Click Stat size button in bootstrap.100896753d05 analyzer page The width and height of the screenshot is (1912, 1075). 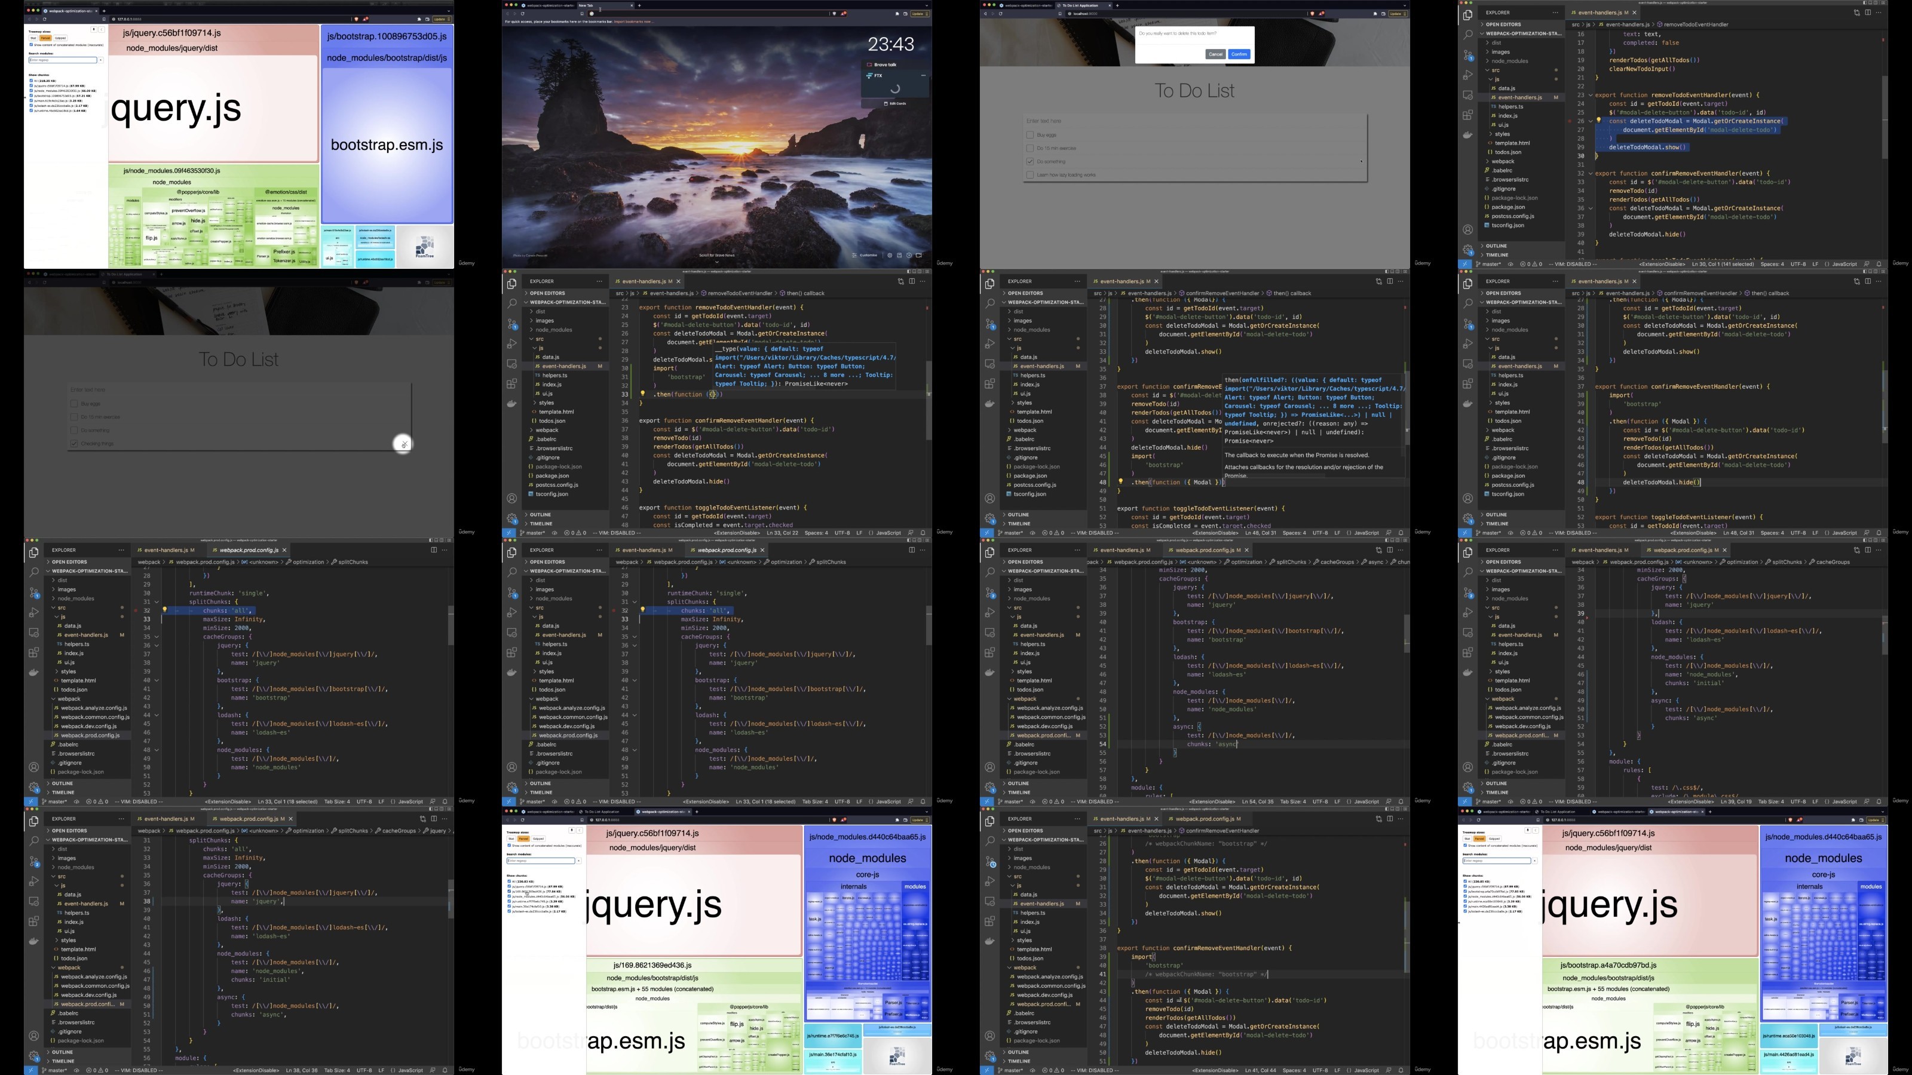click(x=33, y=38)
